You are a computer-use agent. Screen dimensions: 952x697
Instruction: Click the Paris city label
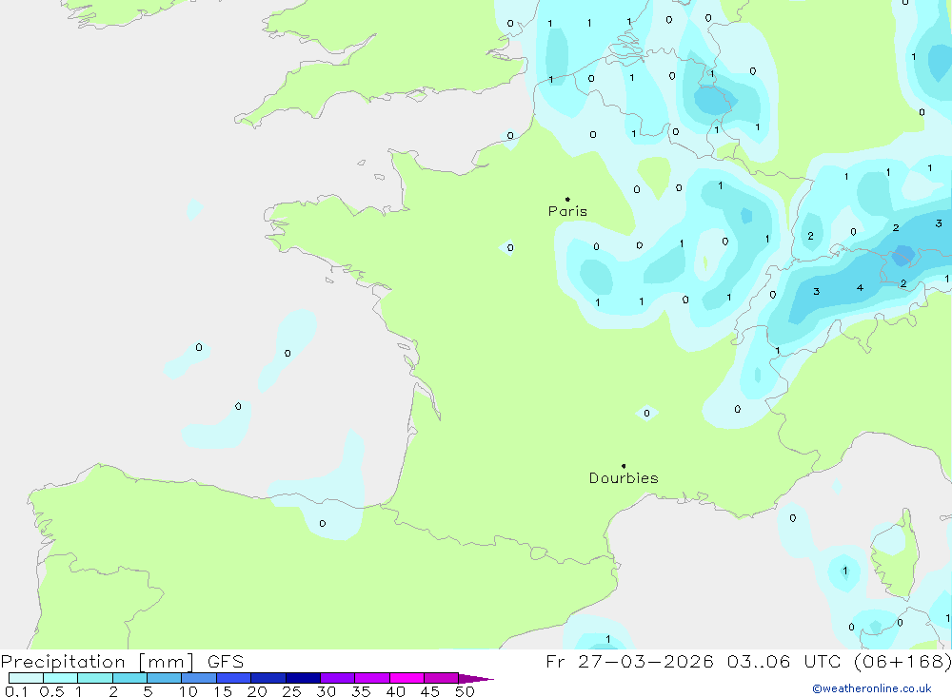click(x=567, y=211)
